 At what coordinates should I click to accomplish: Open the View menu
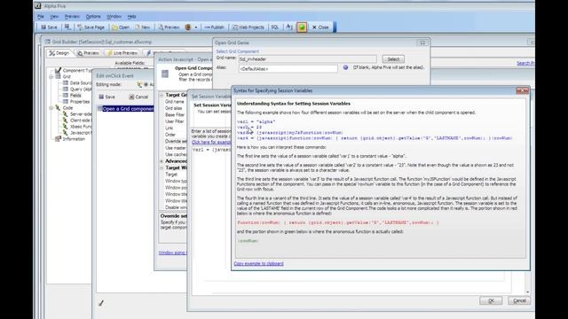pos(54,17)
